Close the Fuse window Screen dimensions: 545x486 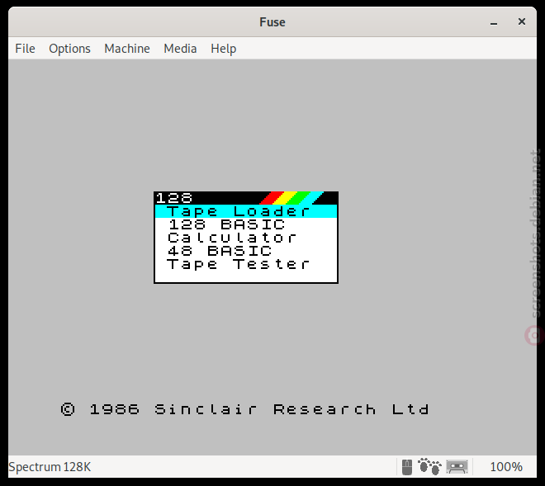pos(522,21)
